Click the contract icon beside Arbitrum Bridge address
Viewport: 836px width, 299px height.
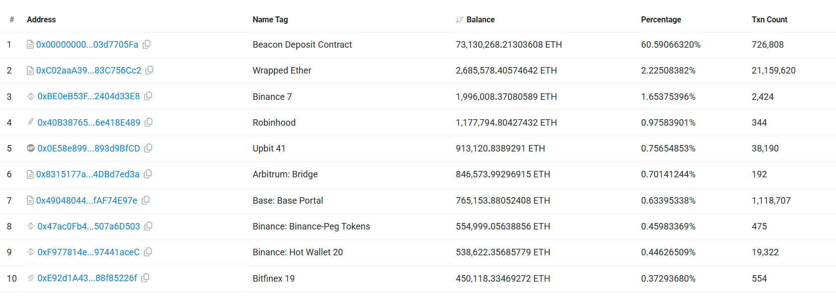pos(30,174)
